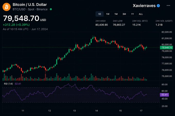
Task: Click the 20.00 RSI axis label
Action: tap(164, 106)
